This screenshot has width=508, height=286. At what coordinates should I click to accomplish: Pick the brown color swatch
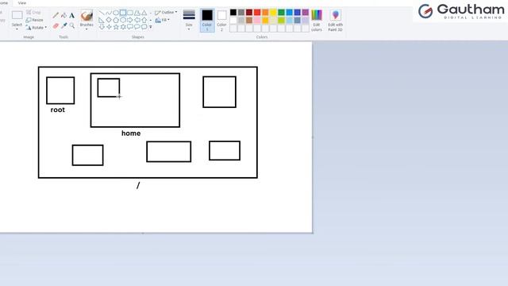click(249, 20)
